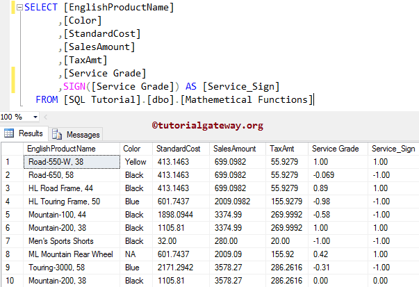This screenshot has width=419, height=287.
Task: Click the row 10 header number
Action: (x=11, y=280)
